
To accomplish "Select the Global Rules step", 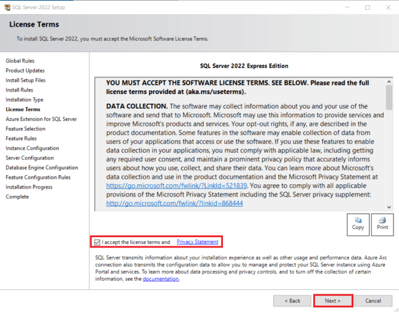I will coord(20,61).
